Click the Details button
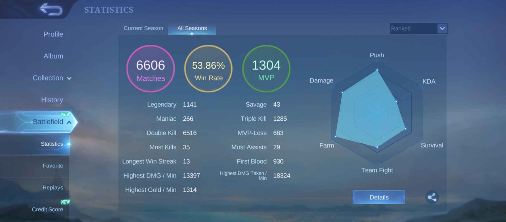This screenshot has height=222, width=506. point(379,197)
